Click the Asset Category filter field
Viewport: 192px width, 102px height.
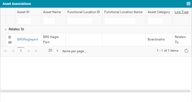click(x=155, y=21)
